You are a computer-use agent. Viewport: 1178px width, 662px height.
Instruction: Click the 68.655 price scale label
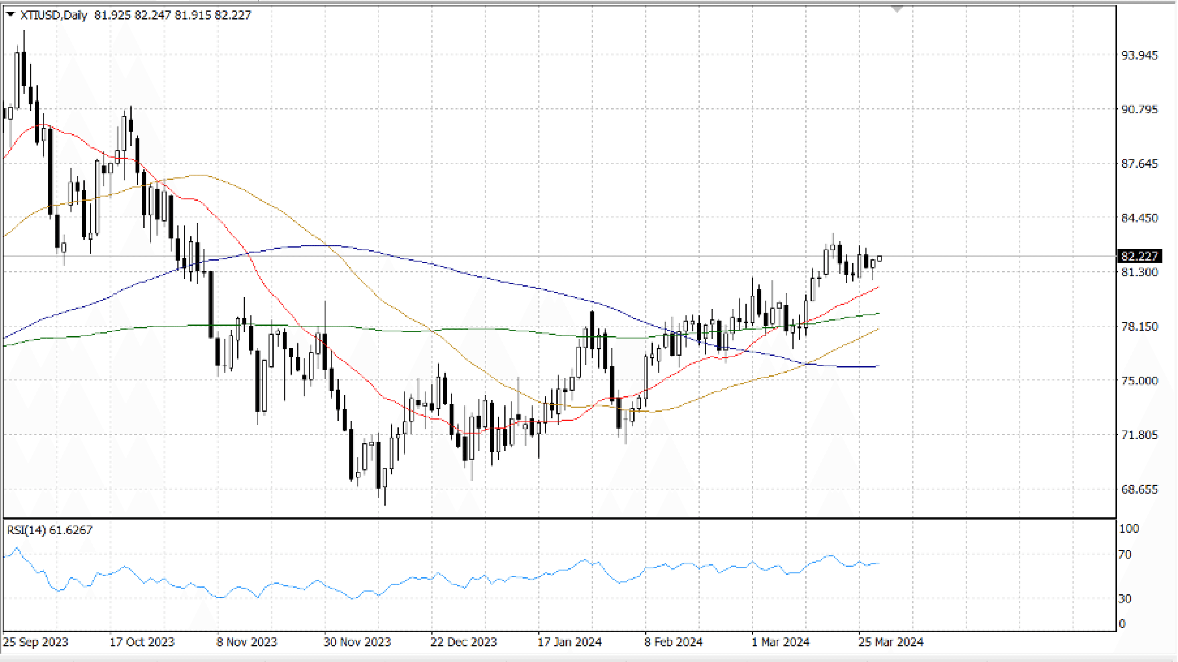pos(1139,489)
